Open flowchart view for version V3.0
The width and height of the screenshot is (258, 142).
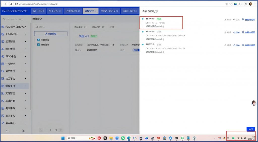click(x=248, y=20)
